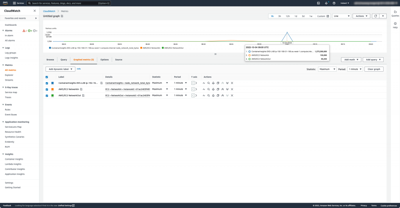The image size is (400, 208).
Task: Create alarm bell in ContainerInsights row
Action: pyautogui.click(x=213, y=83)
